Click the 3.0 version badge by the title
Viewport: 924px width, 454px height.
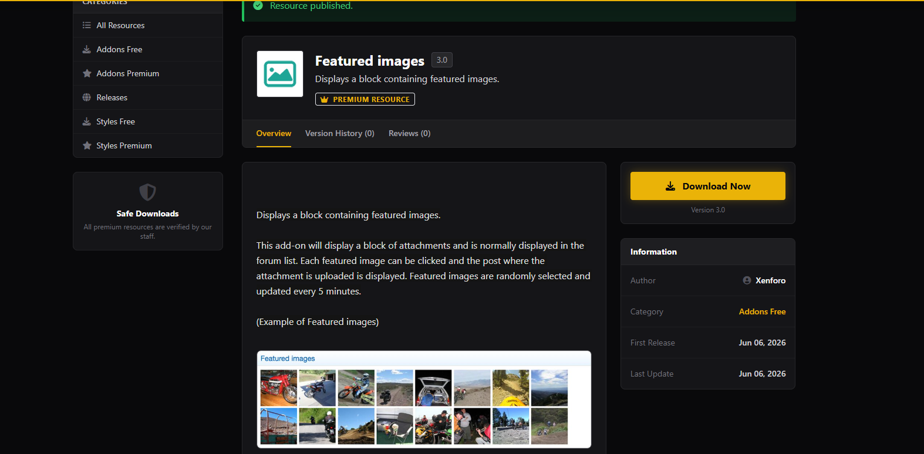tap(442, 60)
